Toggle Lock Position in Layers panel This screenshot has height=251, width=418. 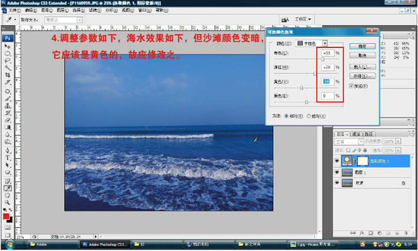(359, 150)
